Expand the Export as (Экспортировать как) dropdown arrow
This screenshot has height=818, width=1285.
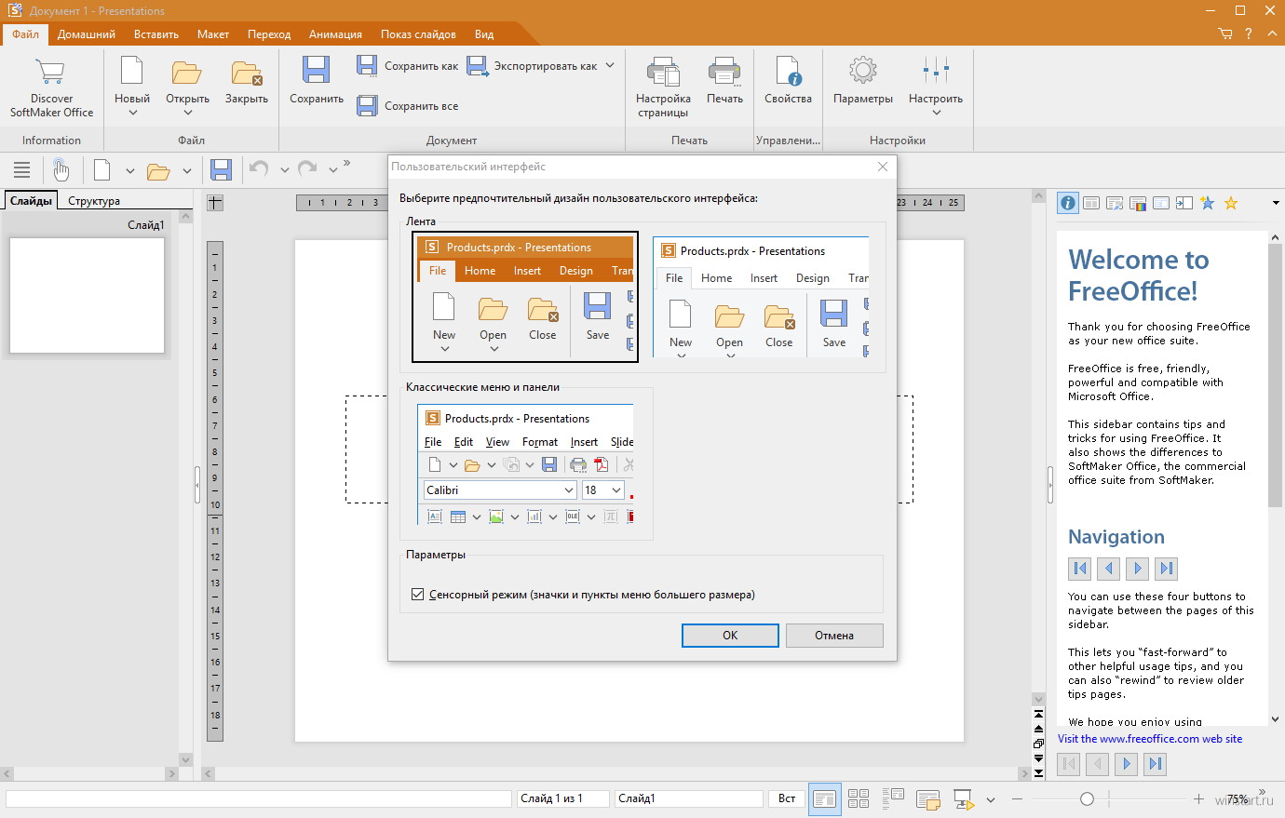[610, 66]
